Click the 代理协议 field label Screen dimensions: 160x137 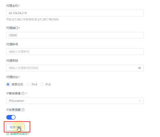[12, 77]
